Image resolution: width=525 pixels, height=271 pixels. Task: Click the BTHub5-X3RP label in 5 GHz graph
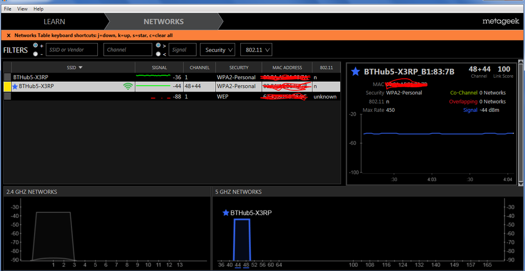click(x=251, y=213)
